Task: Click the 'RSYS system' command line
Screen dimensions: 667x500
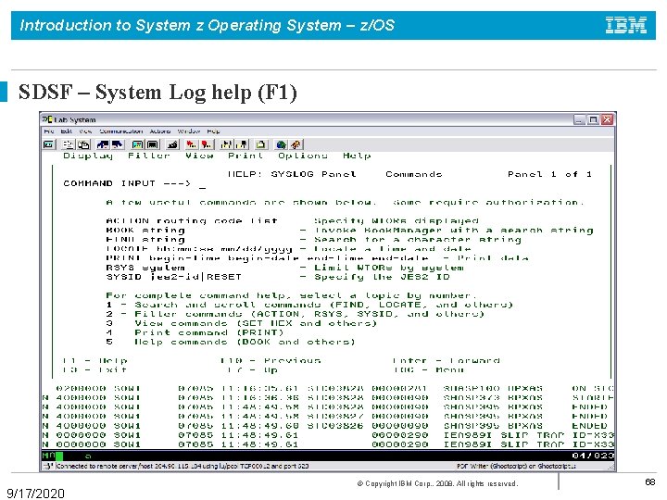Action: tap(145, 268)
